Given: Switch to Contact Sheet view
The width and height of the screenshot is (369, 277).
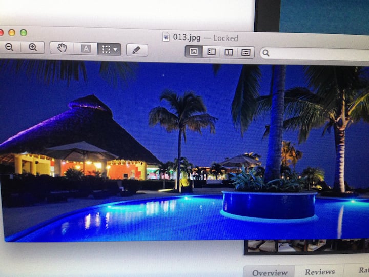Looking at the screenshot, I should pos(246,52).
